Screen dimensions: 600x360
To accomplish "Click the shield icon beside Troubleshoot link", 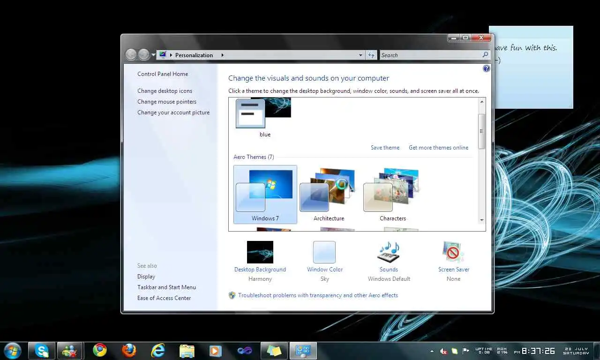I will 232,295.
